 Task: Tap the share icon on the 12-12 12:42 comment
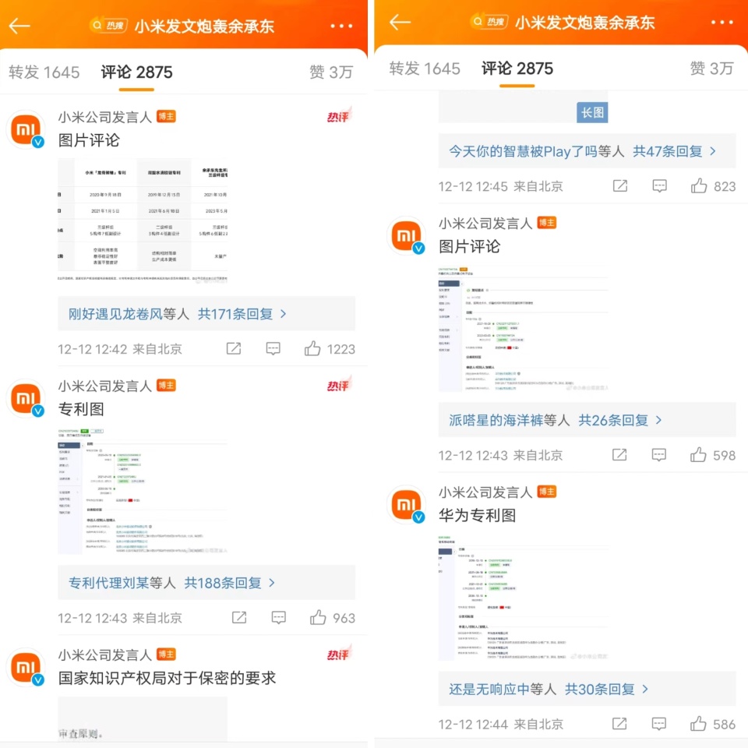coord(234,349)
